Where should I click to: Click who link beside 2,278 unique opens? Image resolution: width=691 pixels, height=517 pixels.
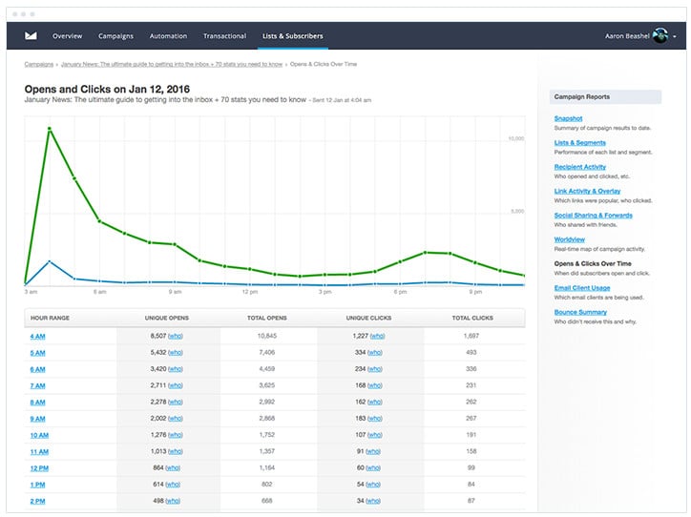point(176,403)
